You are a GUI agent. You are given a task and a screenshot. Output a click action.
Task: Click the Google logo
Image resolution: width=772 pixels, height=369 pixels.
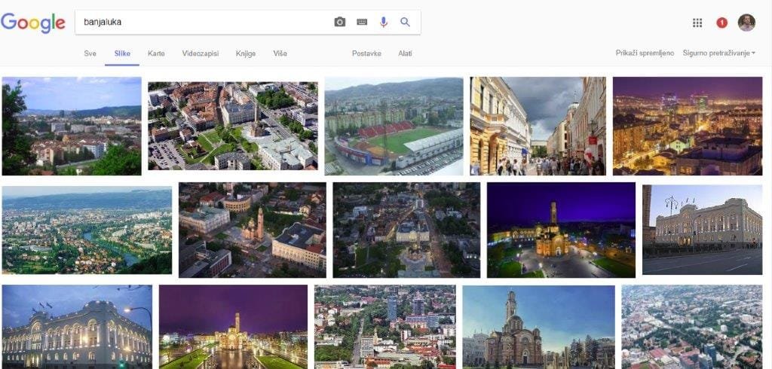33,23
